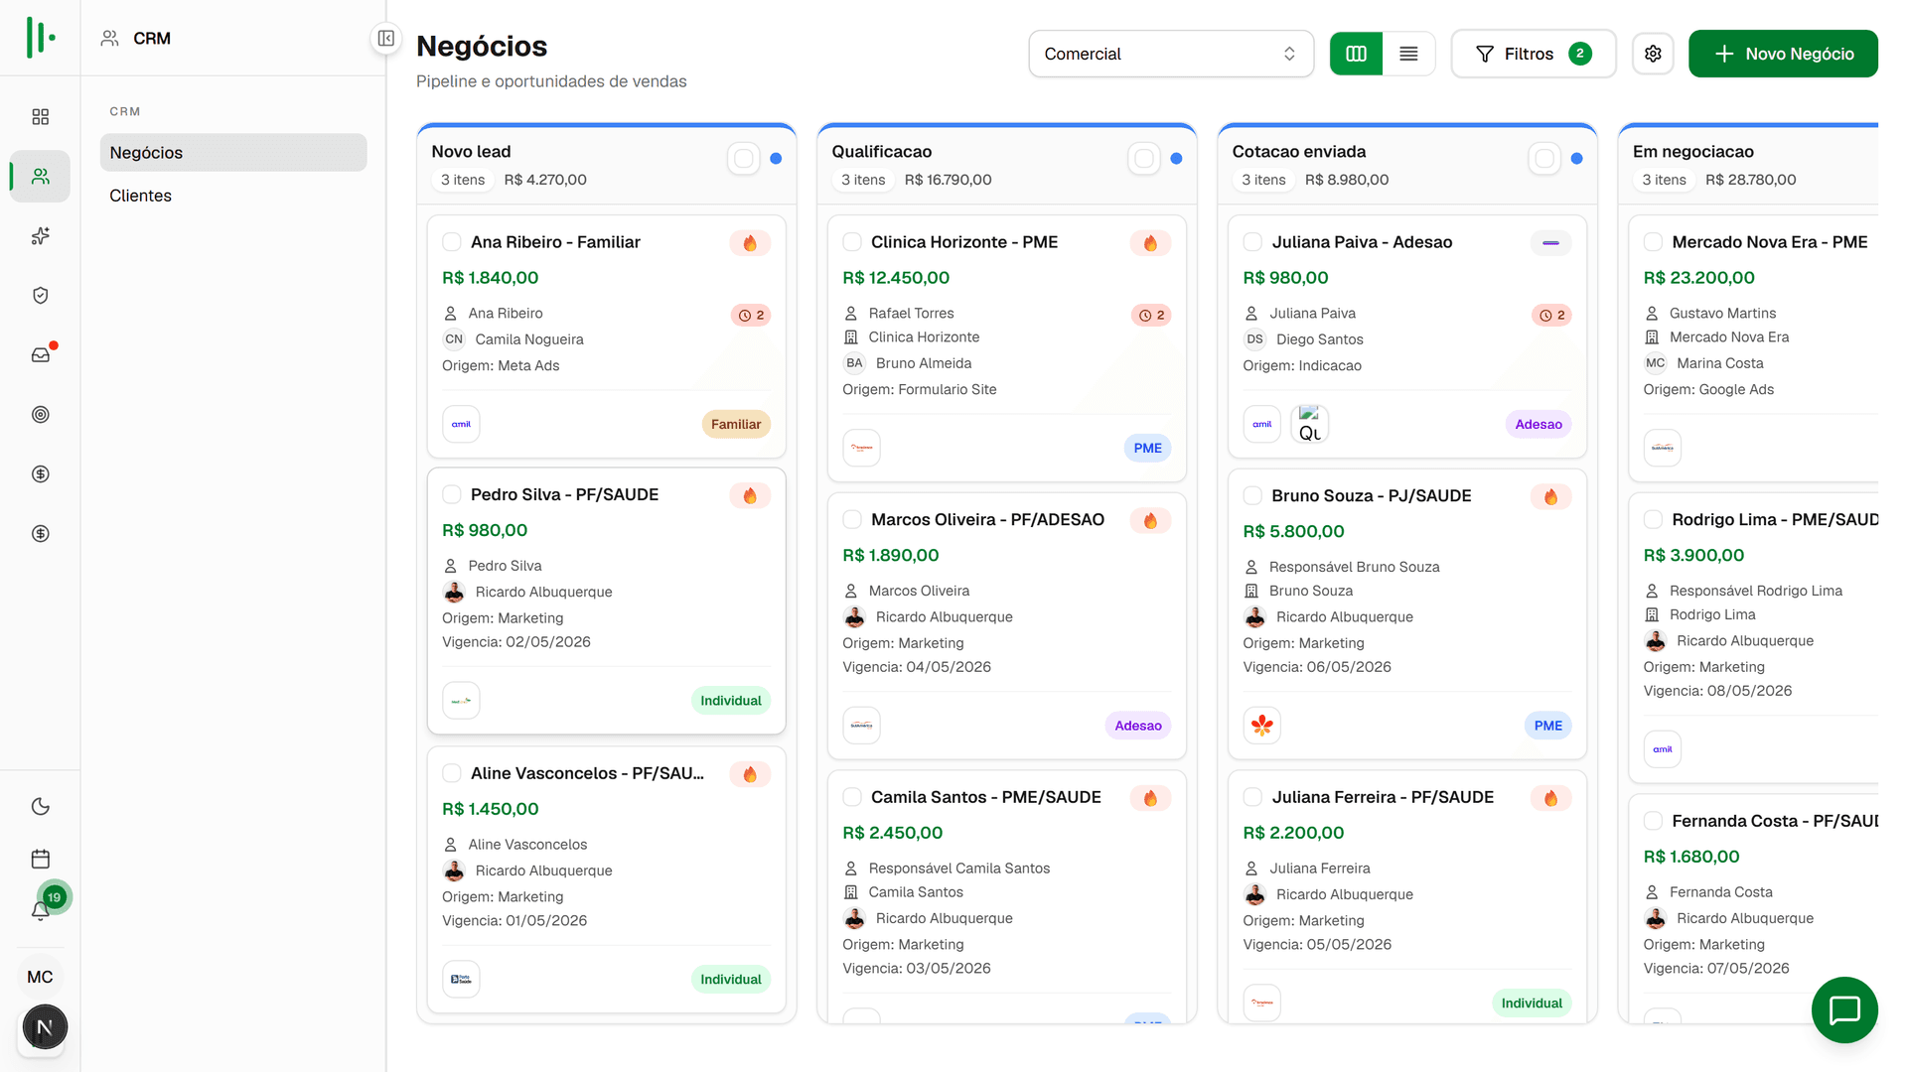1907x1072 pixels.
Task: Open the lower dollar-sign icon in sidebar
Action: pos(40,534)
